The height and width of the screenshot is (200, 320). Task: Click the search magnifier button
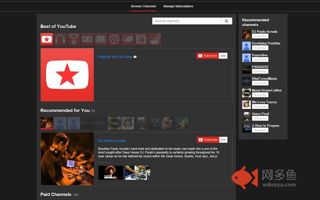tap(226, 21)
